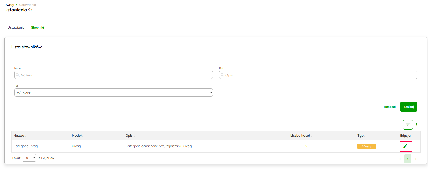428x174 pixels.
Task: Click the Resetuj link
Action: 389,107
